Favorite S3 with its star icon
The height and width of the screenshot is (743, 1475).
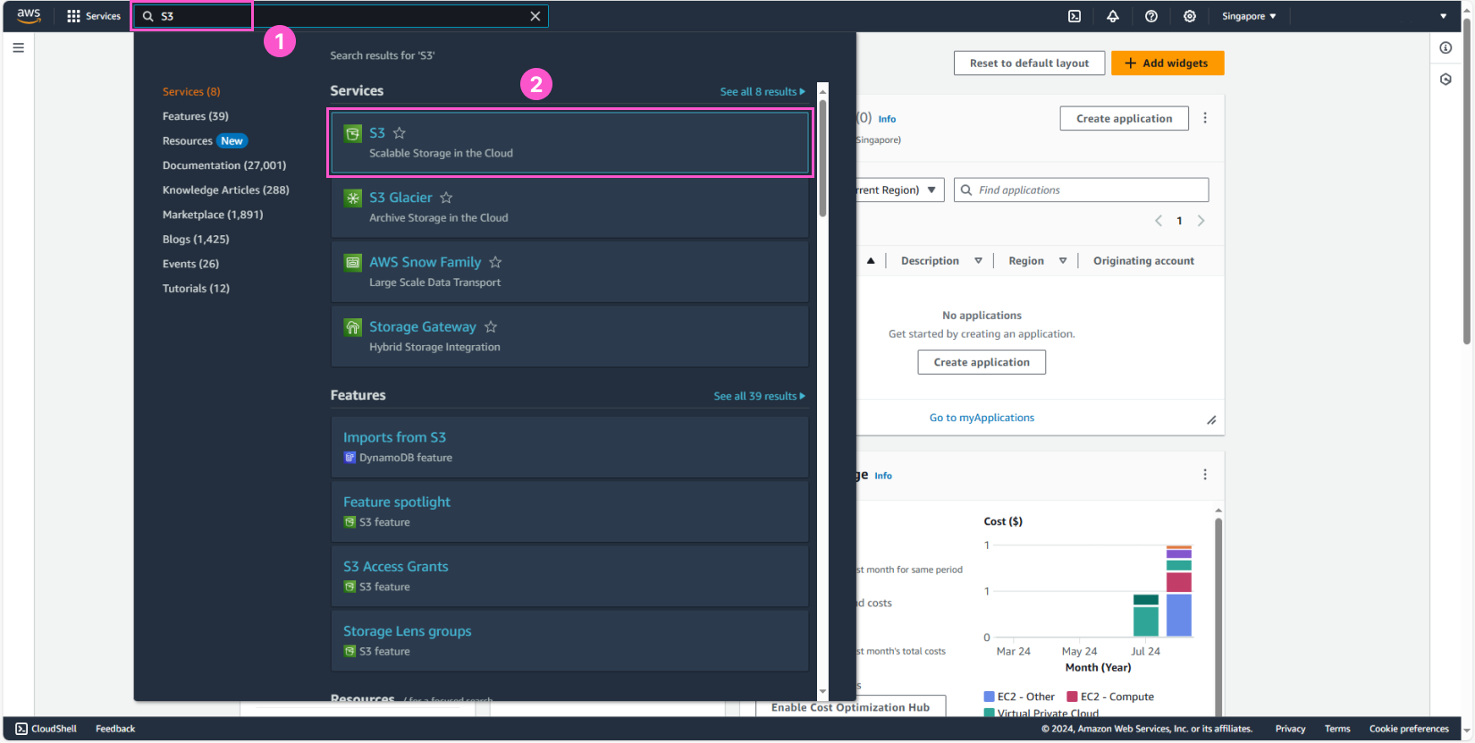tap(400, 133)
